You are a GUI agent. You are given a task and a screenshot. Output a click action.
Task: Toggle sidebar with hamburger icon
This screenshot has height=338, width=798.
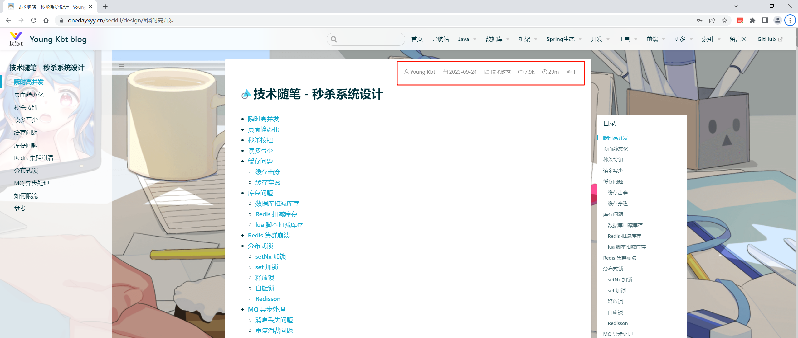coord(121,66)
